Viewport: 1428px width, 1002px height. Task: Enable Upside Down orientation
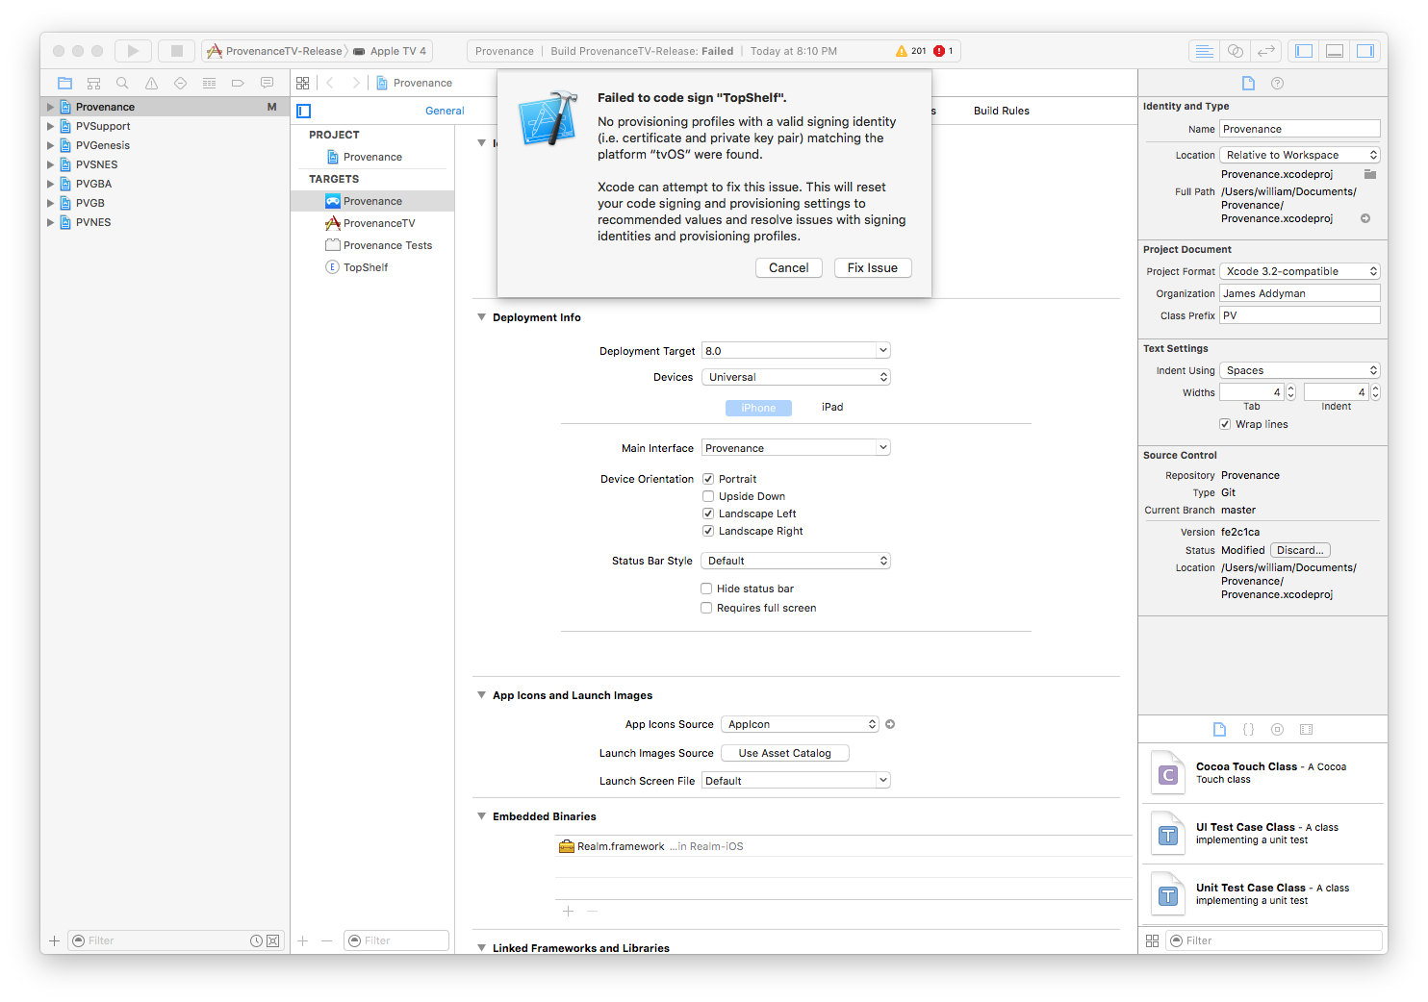click(x=708, y=496)
